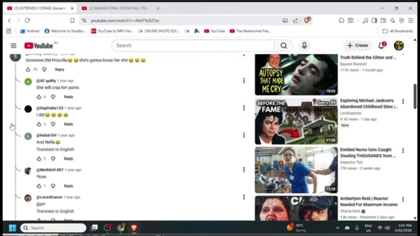420x236 pixels.
Task: Open the Hotmail bookmark
Action: click(30, 31)
